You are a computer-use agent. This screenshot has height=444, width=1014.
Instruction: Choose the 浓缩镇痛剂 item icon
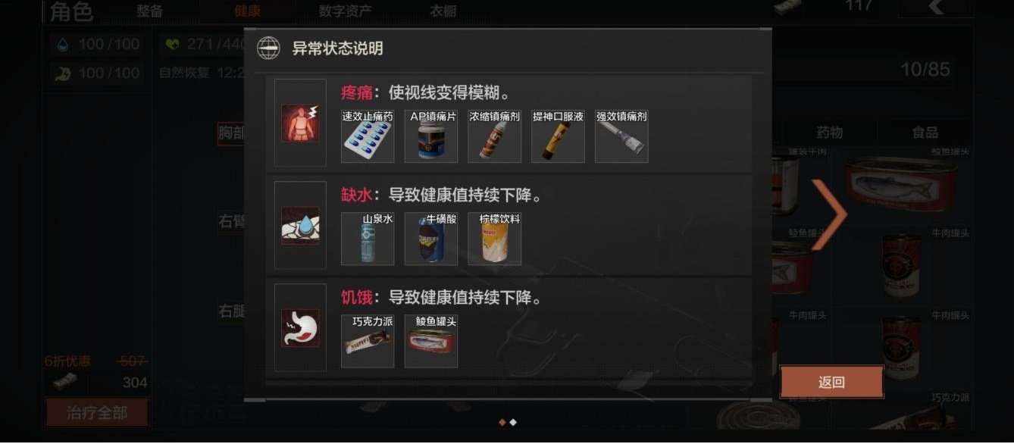click(x=495, y=136)
